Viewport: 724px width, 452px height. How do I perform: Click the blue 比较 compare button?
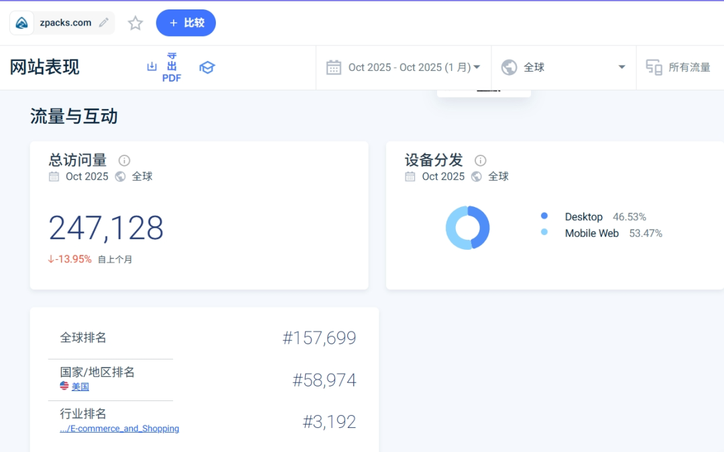[186, 23]
